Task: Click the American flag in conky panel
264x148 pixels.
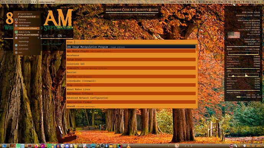Action: click(234, 35)
